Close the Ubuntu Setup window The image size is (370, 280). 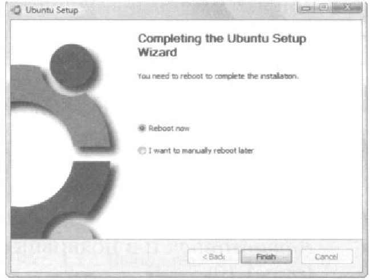click(347, 8)
